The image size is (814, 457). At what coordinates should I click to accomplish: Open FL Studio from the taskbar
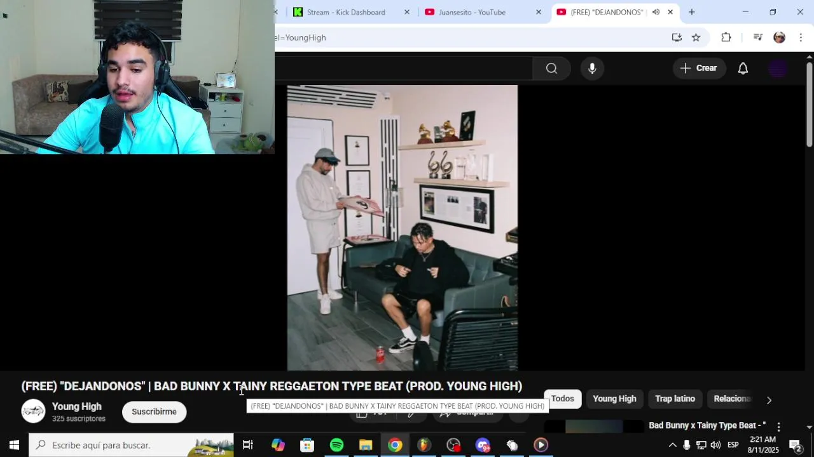pyautogui.click(x=424, y=445)
